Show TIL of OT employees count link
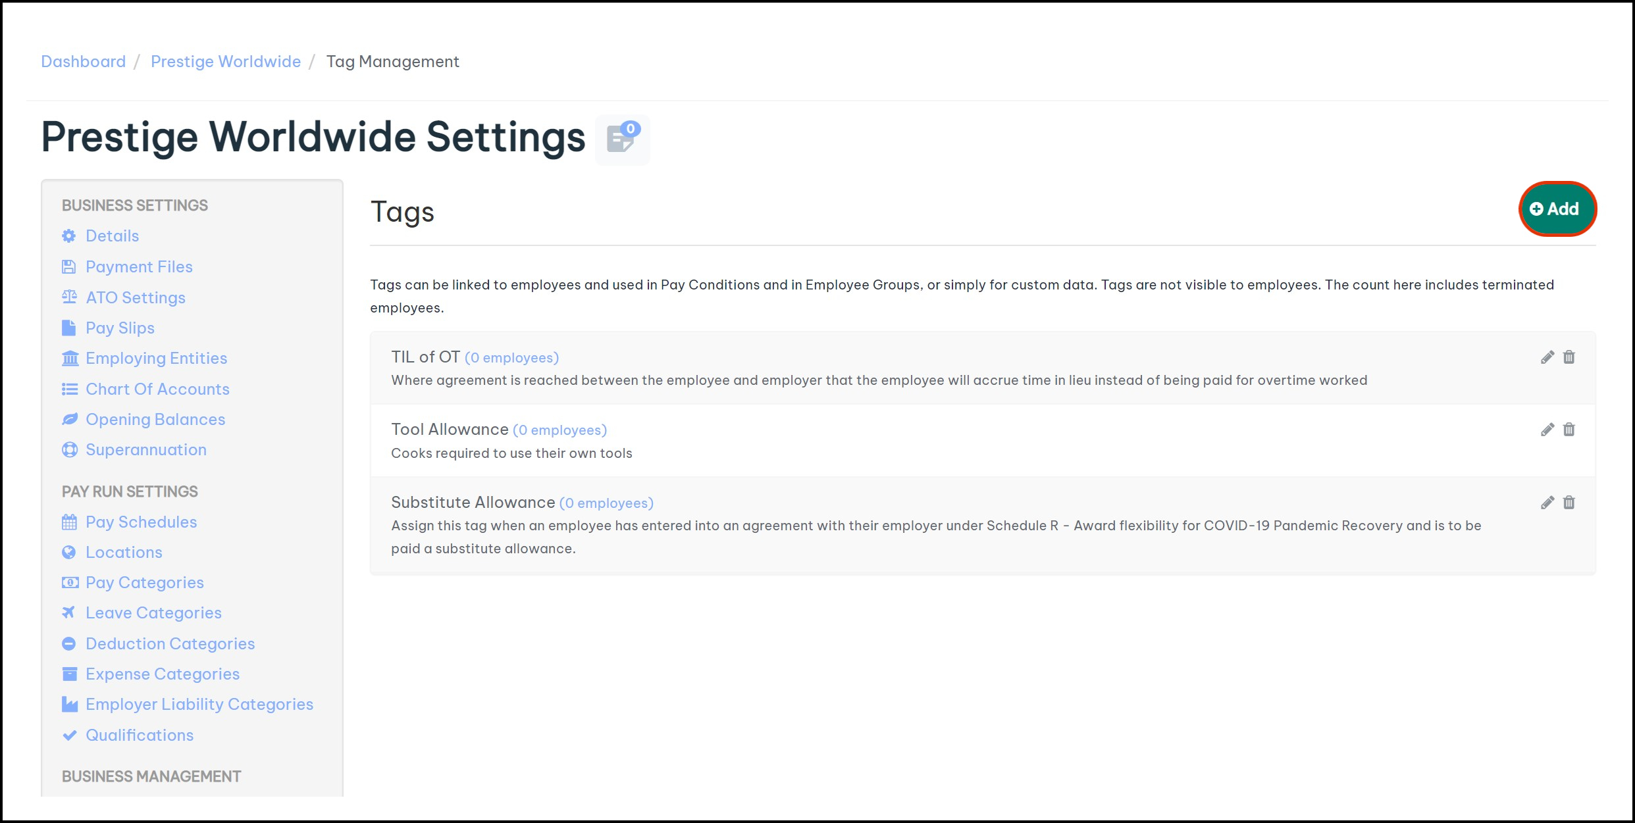This screenshot has width=1635, height=823. pos(511,358)
